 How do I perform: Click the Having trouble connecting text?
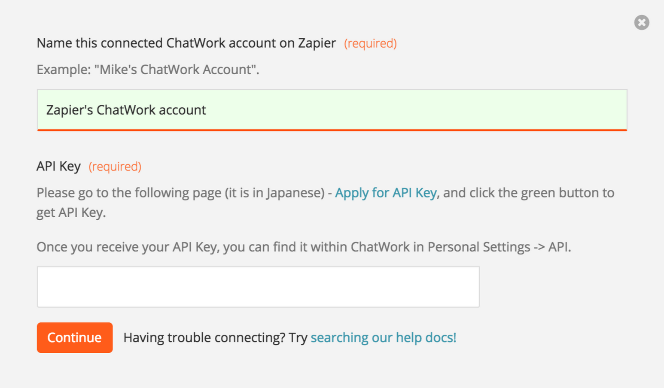tap(204, 338)
